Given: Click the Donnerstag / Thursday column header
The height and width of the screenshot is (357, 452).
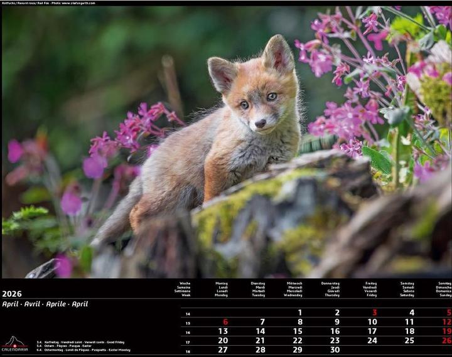Looking at the screenshot, I should [x=331, y=289].
